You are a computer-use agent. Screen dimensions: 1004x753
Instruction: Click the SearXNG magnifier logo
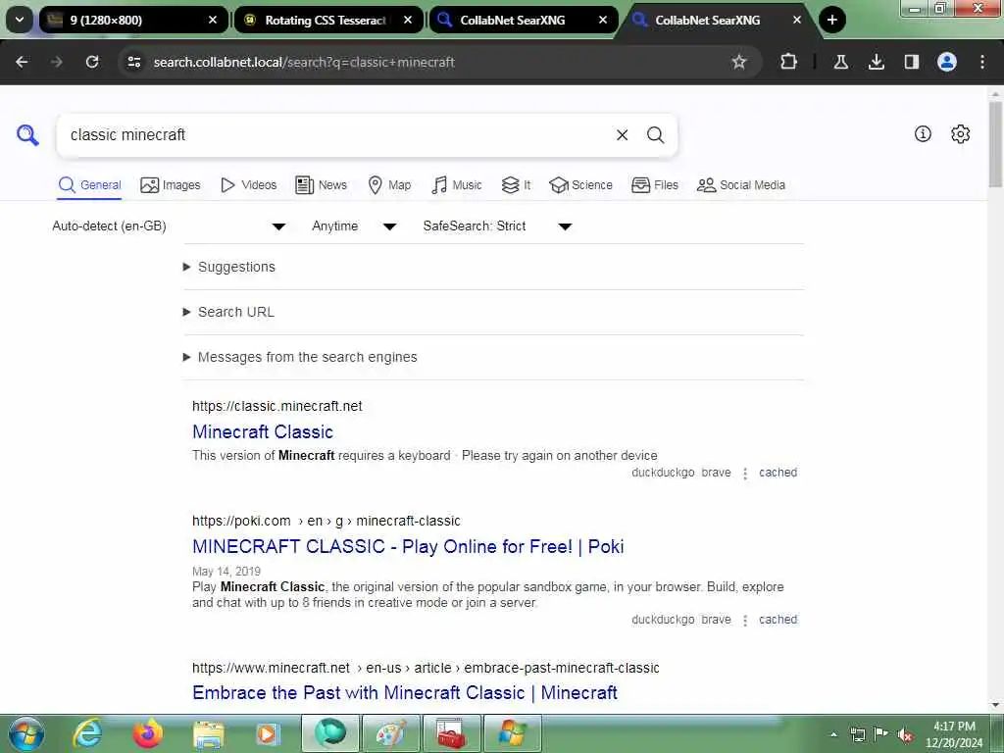tap(27, 135)
